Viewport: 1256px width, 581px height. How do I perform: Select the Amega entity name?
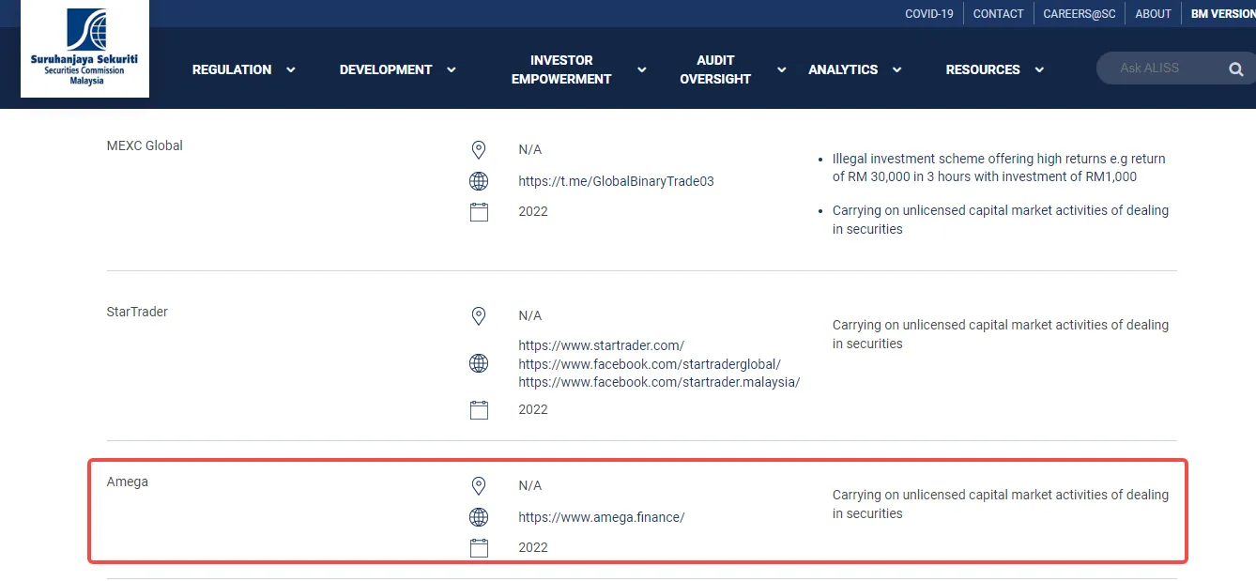tap(128, 482)
